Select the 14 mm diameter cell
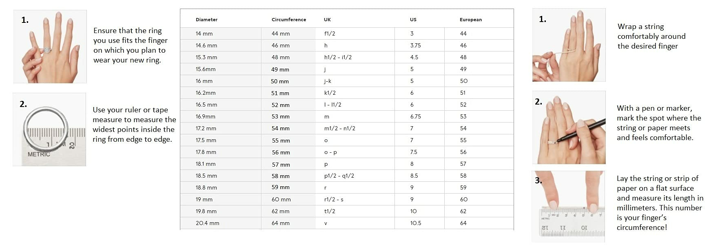Image resolution: width=718 pixels, height=252 pixels. click(x=204, y=33)
